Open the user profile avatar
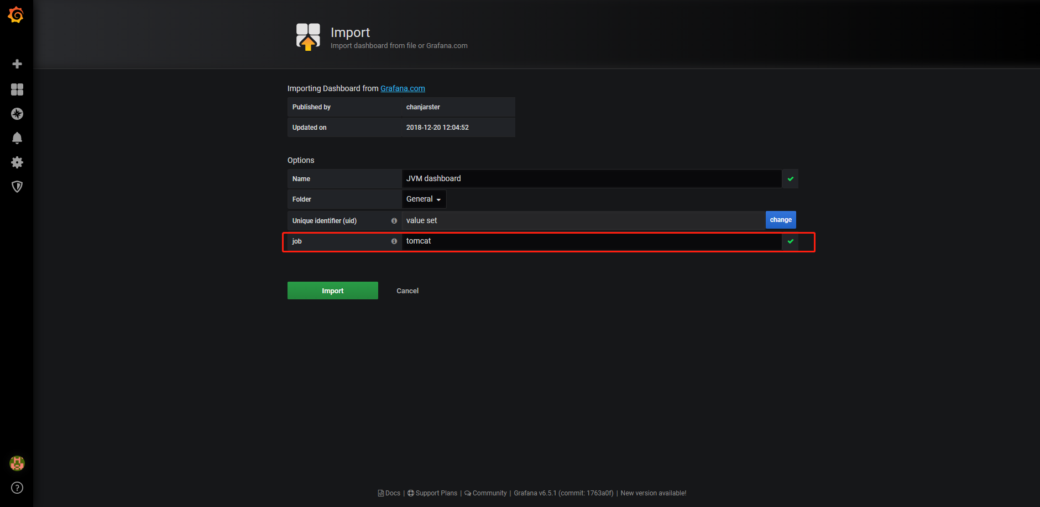Screen dimensions: 1040x507 click(17, 463)
